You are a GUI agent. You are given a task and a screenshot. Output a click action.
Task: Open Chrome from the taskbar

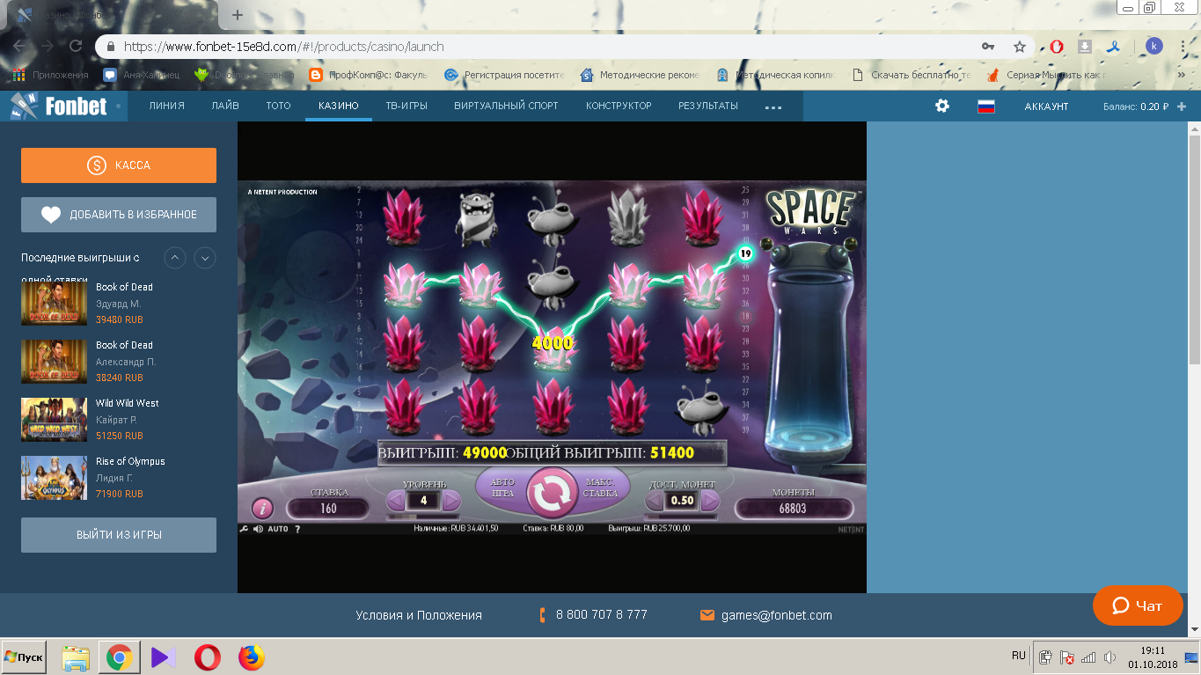pyautogui.click(x=120, y=657)
